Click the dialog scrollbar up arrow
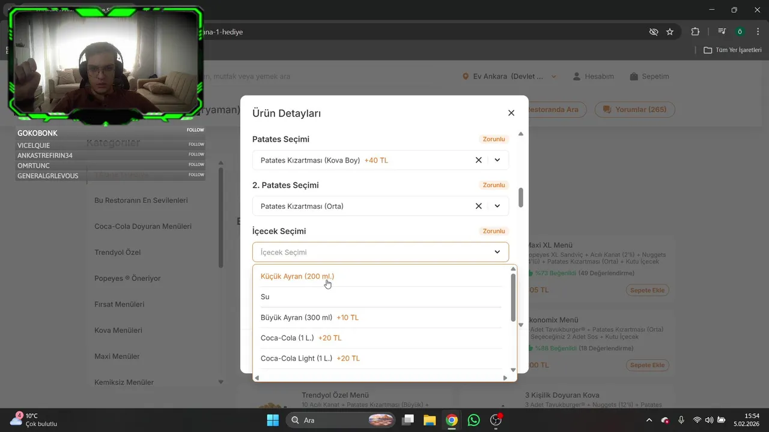 coord(521,134)
